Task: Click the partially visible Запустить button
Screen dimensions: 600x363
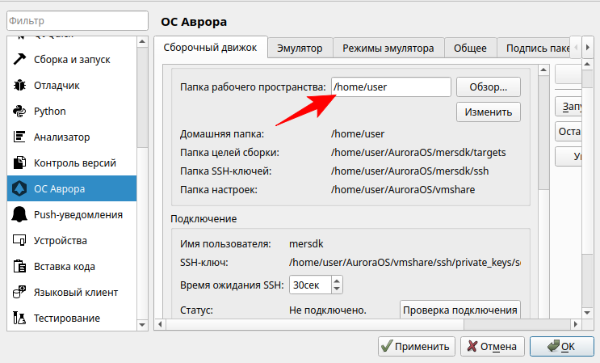Action: (x=569, y=107)
